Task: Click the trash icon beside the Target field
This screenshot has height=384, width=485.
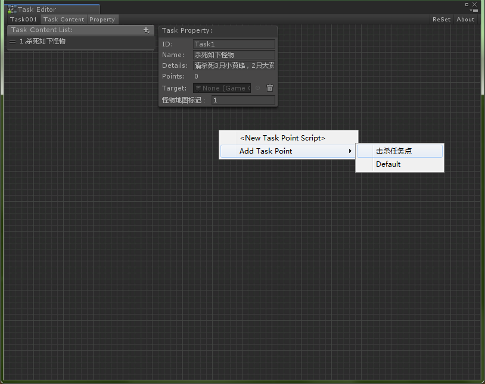Action: pyautogui.click(x=270, y=88)
